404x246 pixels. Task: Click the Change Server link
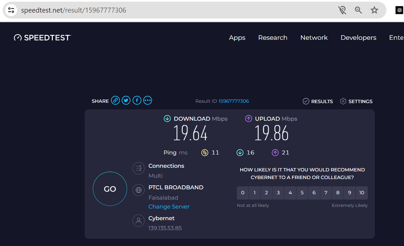tap(169, 207)
